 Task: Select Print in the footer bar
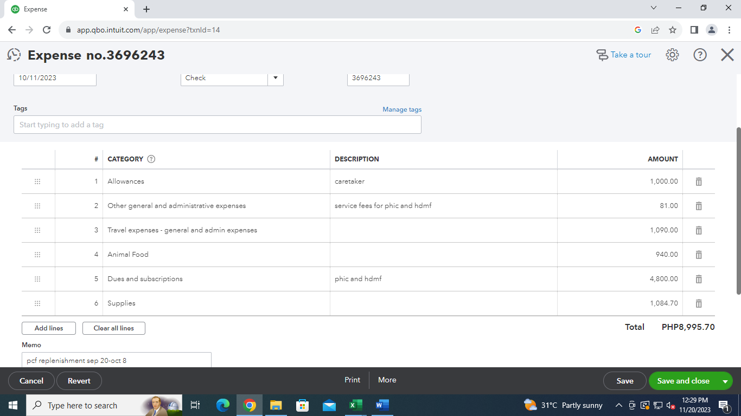click(x=353, y=380)
